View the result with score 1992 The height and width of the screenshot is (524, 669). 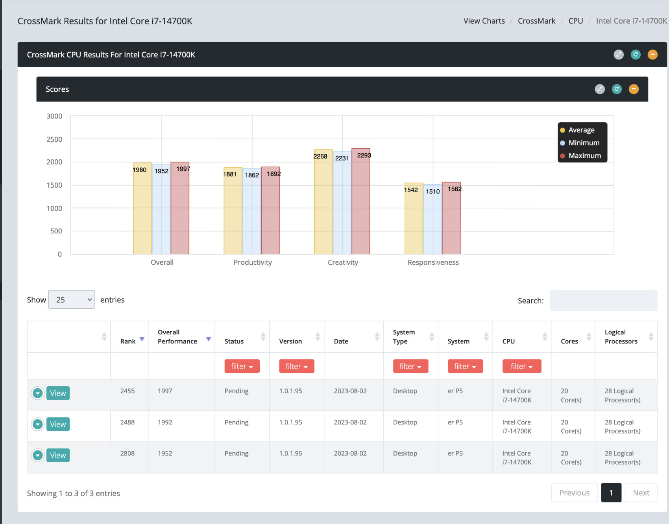pos(58,424)
